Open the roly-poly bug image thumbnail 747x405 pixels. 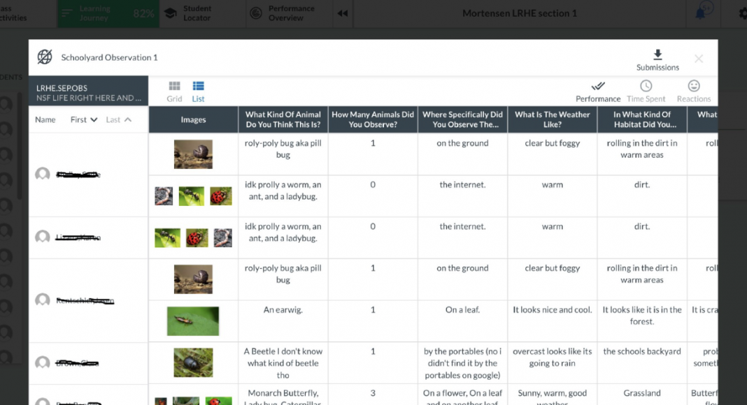(193, 154)
